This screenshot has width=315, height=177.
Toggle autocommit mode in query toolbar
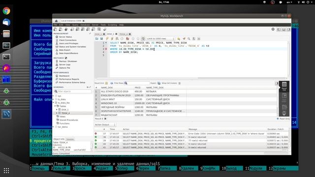143,39
